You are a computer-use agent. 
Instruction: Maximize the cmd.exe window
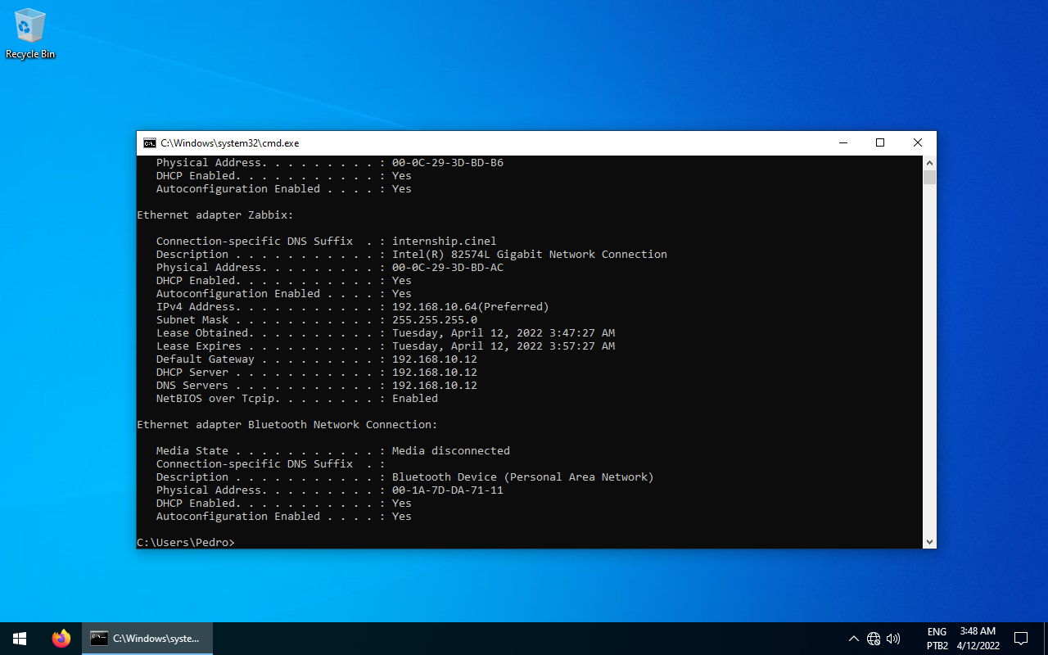(x=880, y=143)
